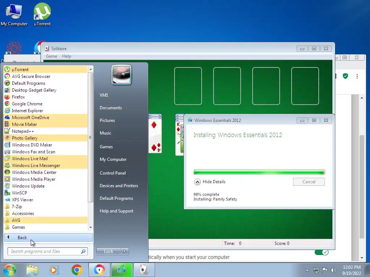Click the volume speaker icon in system tray
This screenshot has width=370, height=277.
334,270
